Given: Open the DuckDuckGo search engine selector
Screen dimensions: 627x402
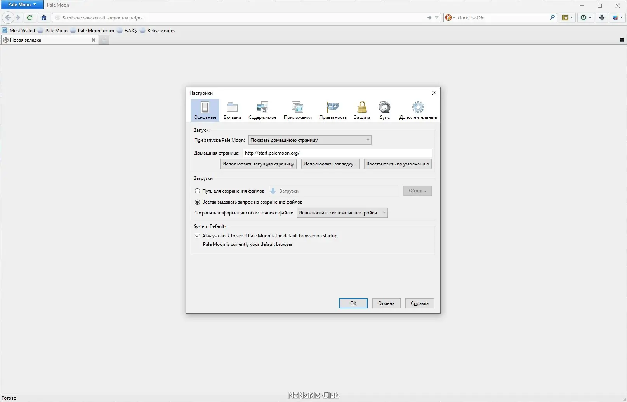Looking at the screenshot, I should pos(450,17).
